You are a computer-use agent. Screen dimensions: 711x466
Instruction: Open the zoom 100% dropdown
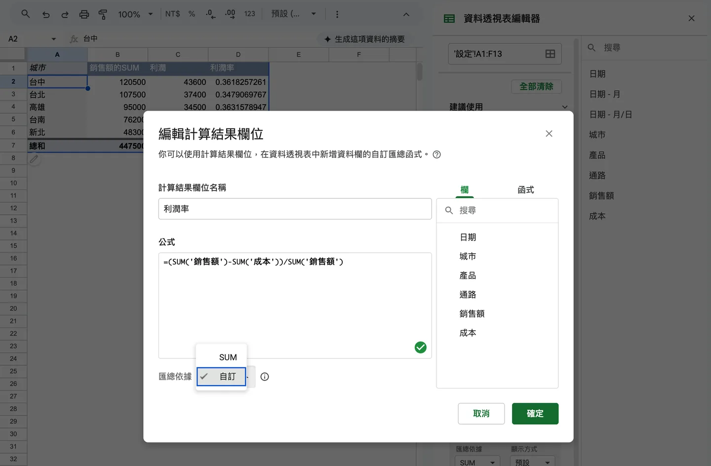click(x=135, y=14)
